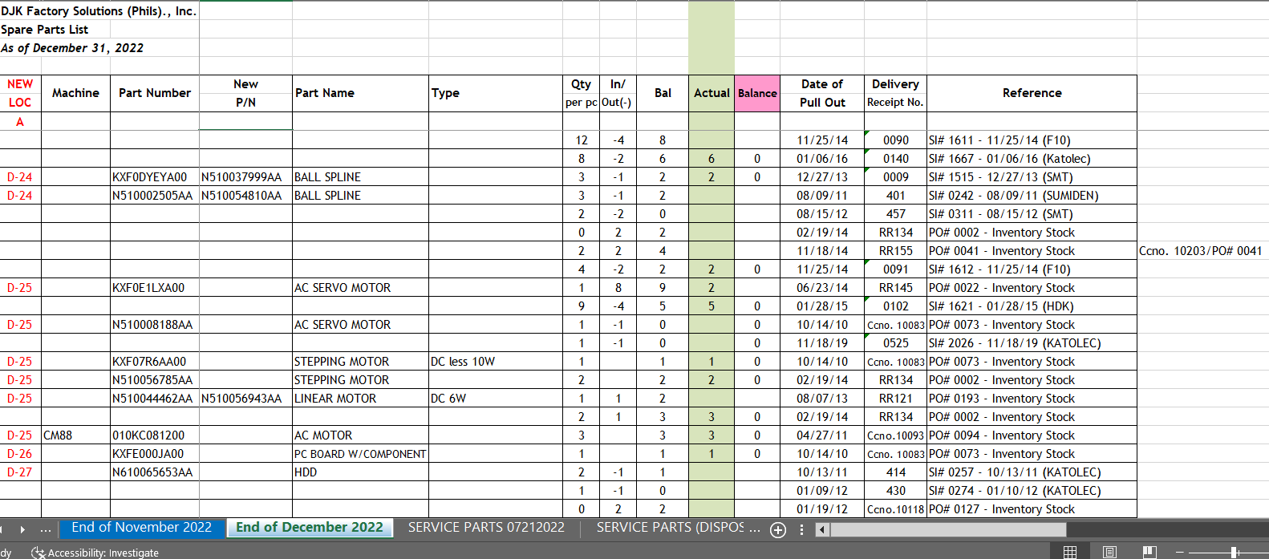The width and height of the screenshot is (1269, 559).
Task: Add a new sheet with the plus icon
Action: pos(778,529)
